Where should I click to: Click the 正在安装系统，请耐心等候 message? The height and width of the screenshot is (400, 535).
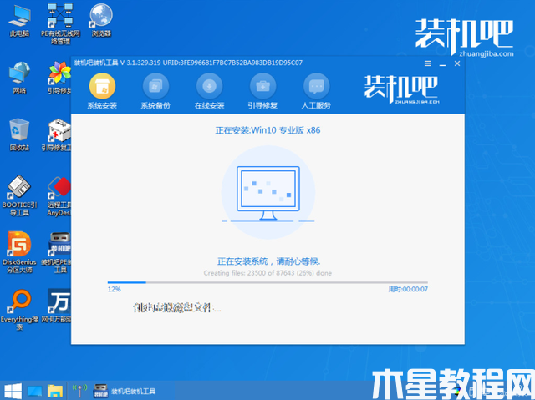coord(269,261)
